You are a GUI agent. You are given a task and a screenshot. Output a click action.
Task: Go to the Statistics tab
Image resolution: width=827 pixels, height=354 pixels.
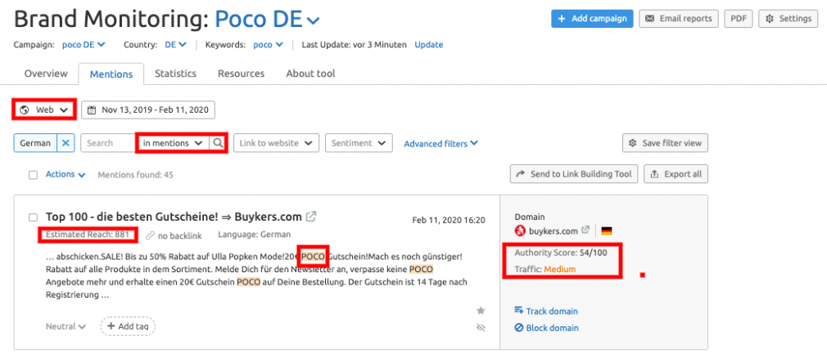(175, 74)
